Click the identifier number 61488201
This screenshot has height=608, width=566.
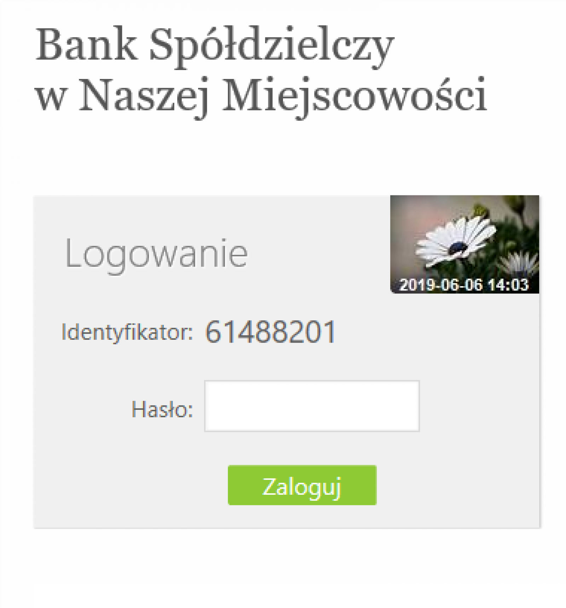[x=270, y=332]
